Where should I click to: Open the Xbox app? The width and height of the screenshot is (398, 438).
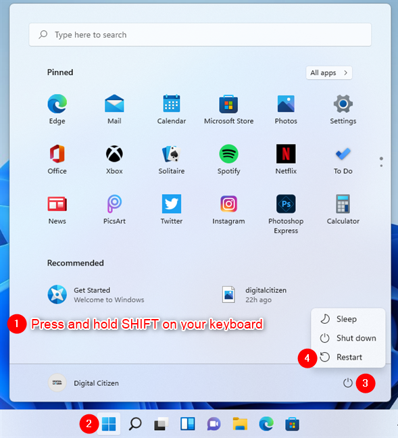pos(114,160)
